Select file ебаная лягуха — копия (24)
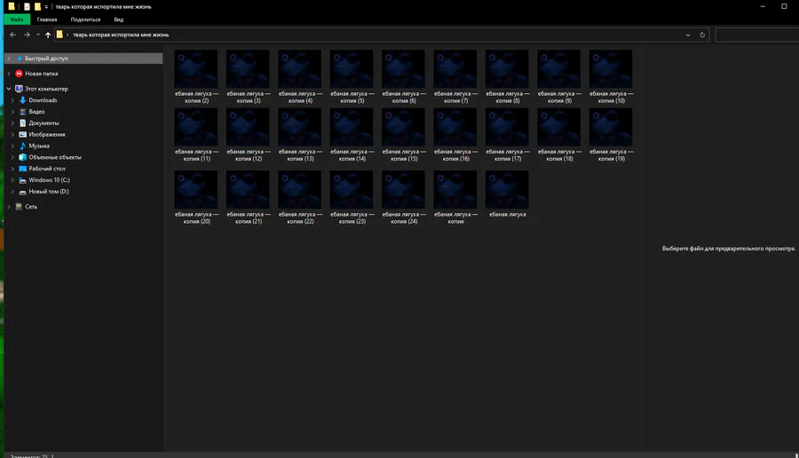Image resolution: width=799 pixels, height=458 pixels. click(x=404, y=198)
